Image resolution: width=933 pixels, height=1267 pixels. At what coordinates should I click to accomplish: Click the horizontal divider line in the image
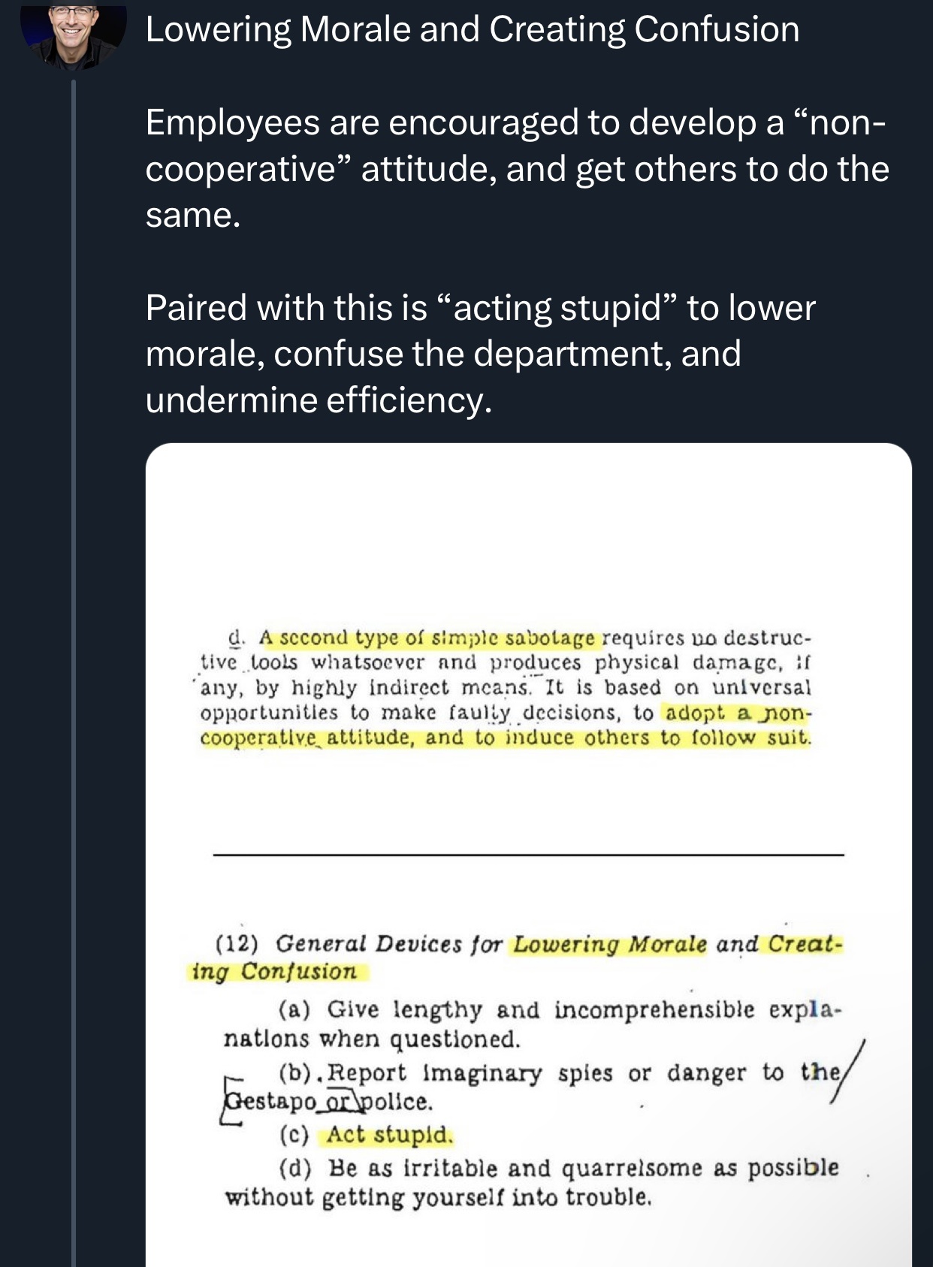pos(529,855)
